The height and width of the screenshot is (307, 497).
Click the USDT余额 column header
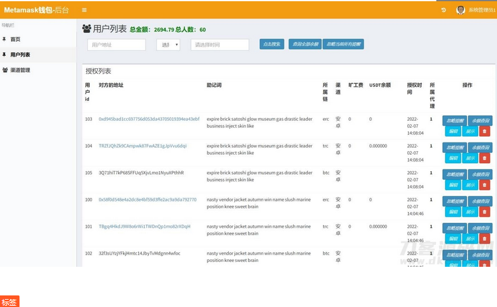point(380,85)
